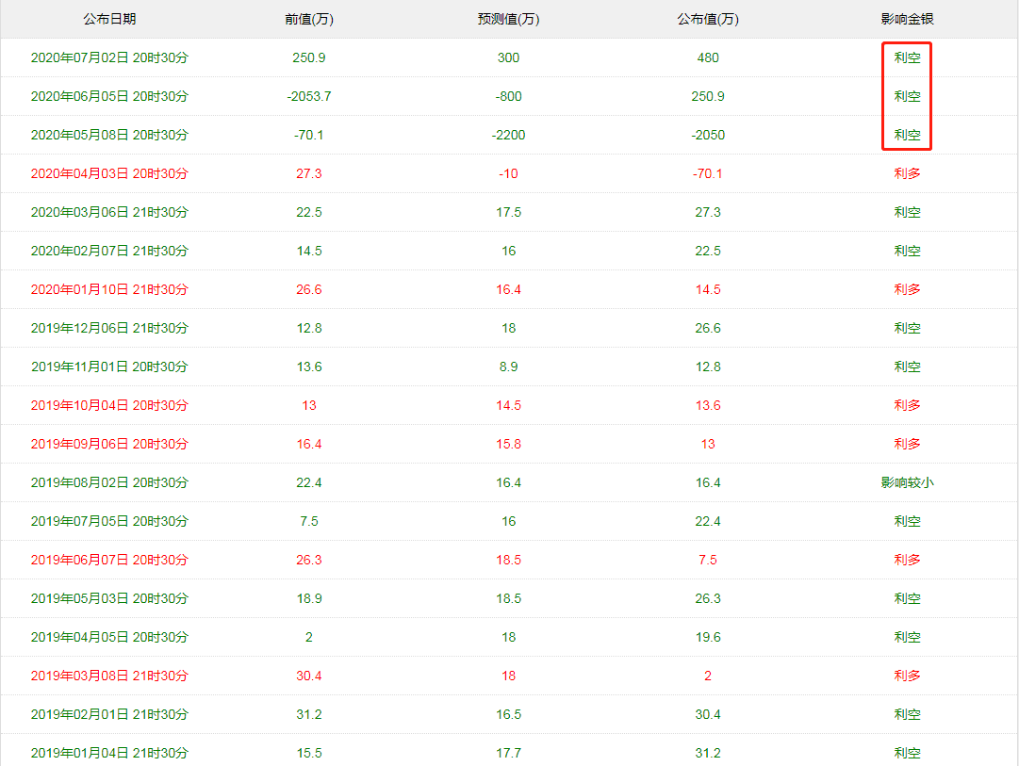Click published value 14.5 in January 2020 row
Image resolution: width=1019 pixels, height=766 pixels.
click(708, 289)
